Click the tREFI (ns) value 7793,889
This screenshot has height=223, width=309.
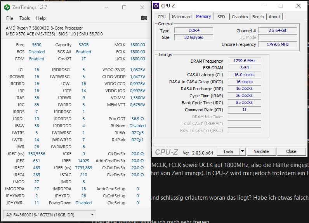[x=83, y=168]
